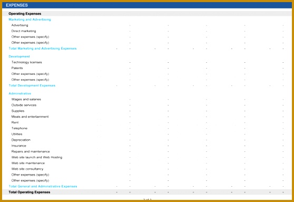The width and height of the screenshot is (294, 202).
Task: Select Total Marketing and Advertising Expenses row
Action: [x=43, y=49]
